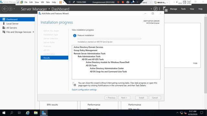Screen dimensions: 207x116
Task: Click the Cancel button in the wizard
Action: pyautogui.click(x=155, y=98)
